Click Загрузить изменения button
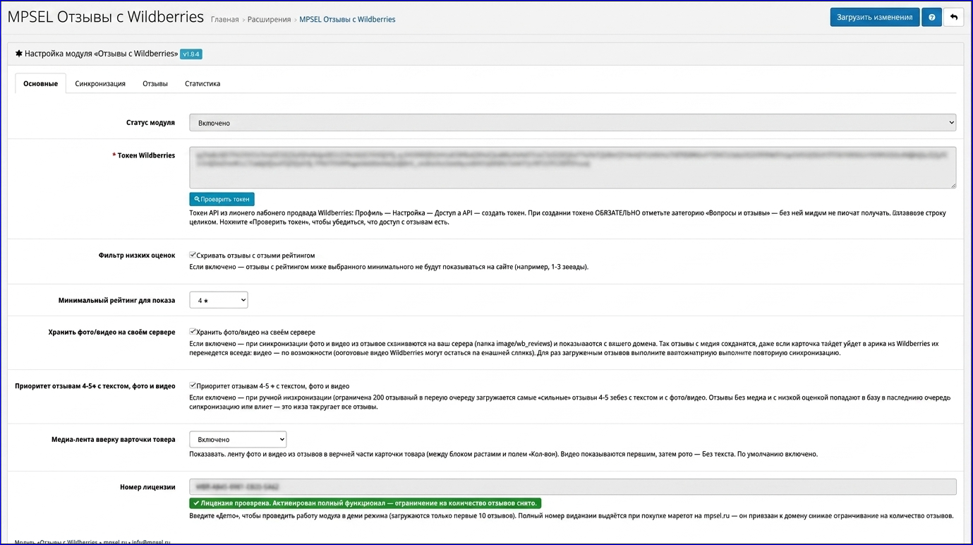This screenshot has height=545, width=973. [874, 17]
